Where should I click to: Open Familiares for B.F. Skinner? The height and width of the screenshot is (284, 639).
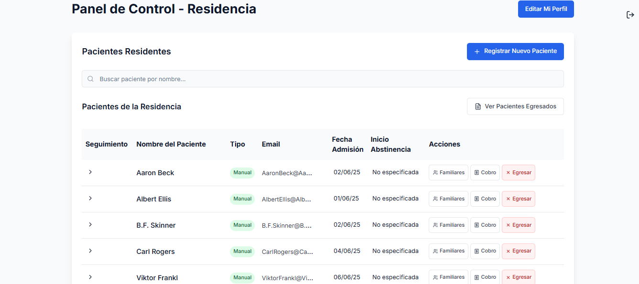coord(448,225)
